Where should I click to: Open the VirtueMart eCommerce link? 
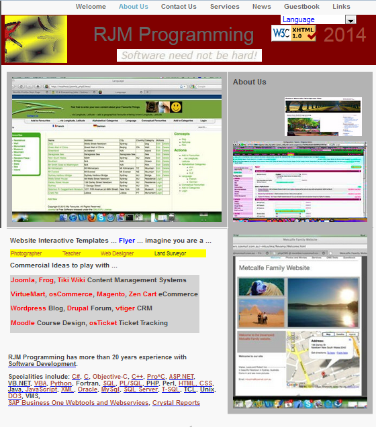(x=28, y=294)
